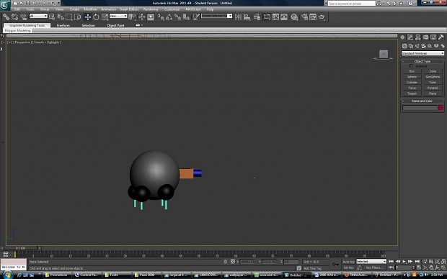Image resolution: width=447 pixels, height=279 pixels.
Task: Open Schematic View toolbar icon
Action: [284, 17]
